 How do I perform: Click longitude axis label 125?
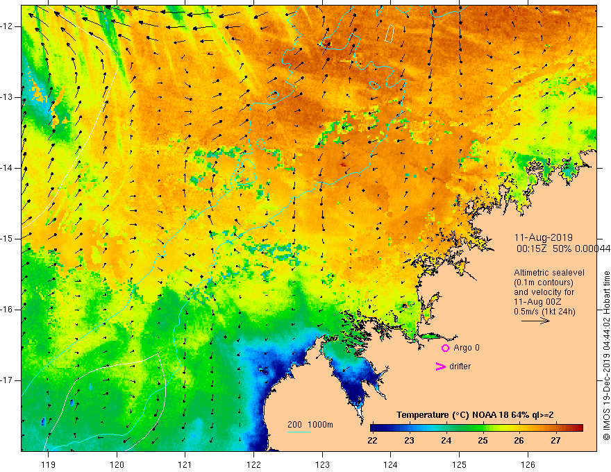(459, 464)
